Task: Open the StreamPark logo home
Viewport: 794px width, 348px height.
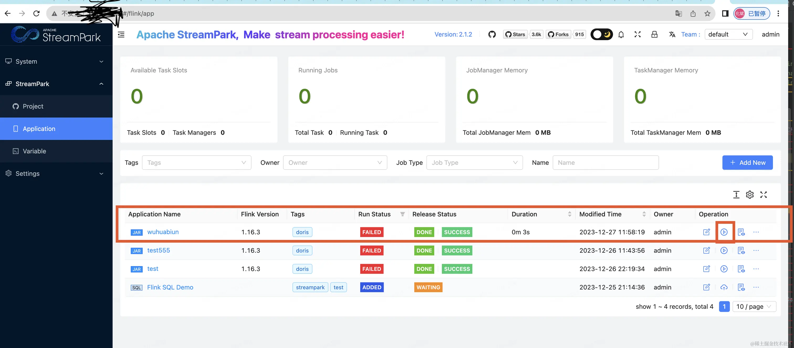Action: point(56,34)
